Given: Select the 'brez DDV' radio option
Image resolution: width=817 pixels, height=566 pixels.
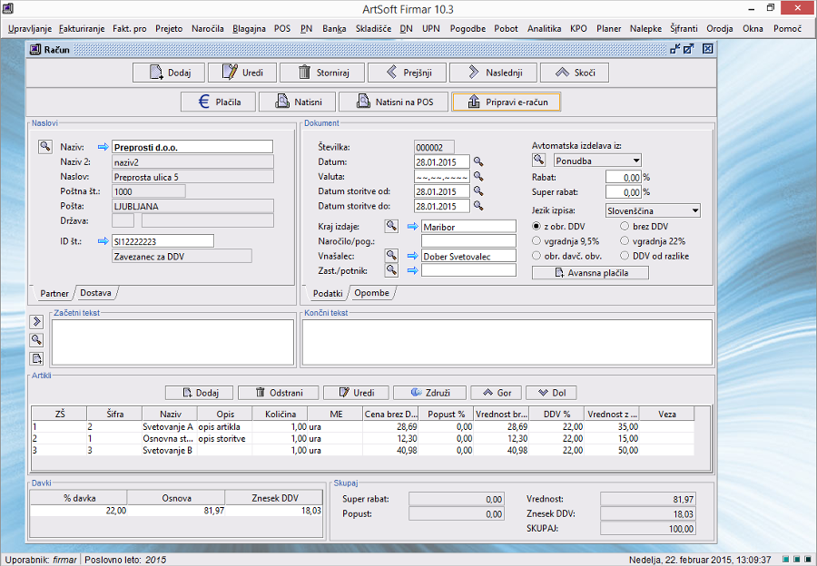Looking at the screenshot, I should 625,226.
